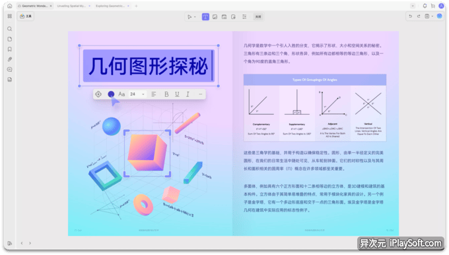Screen dimensions: 449x255
Task: Expand the pointer tool dropdown arrow
Action: (195, 17)
